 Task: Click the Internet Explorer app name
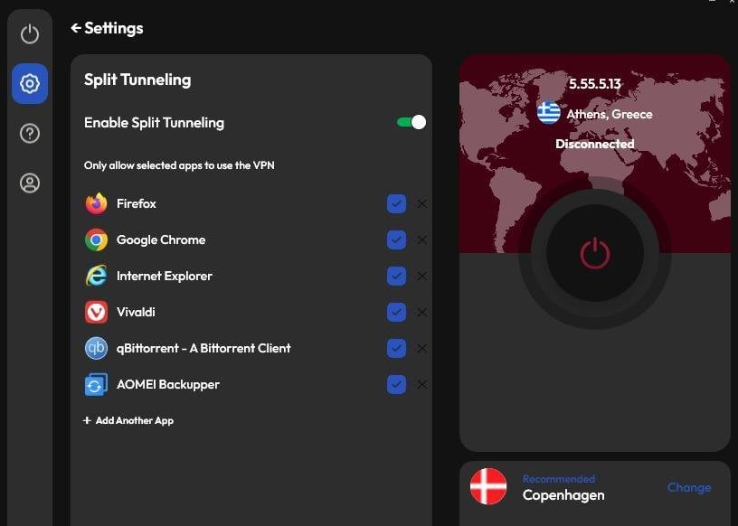pos(165,277)
